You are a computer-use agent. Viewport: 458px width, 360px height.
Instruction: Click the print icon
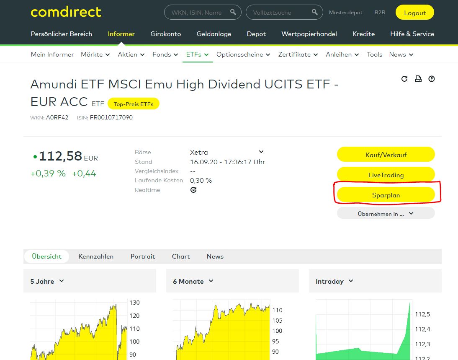[418, 79]
